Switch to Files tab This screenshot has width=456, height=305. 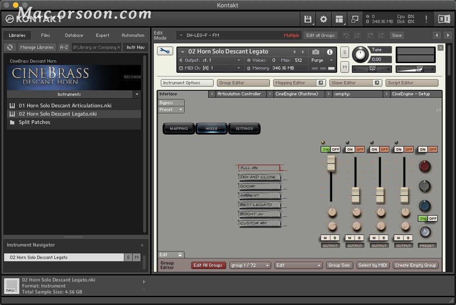tap(45, 35)
